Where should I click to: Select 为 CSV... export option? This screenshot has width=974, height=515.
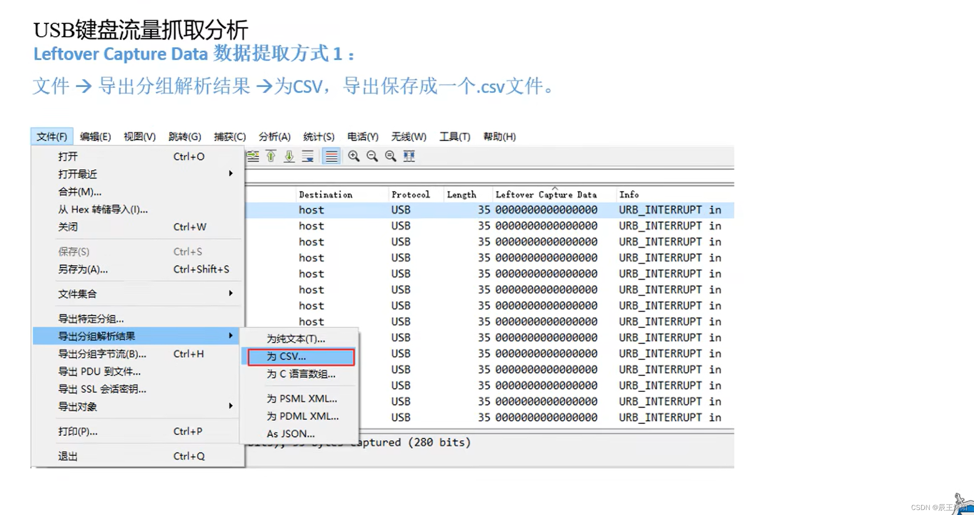(299, 357)
